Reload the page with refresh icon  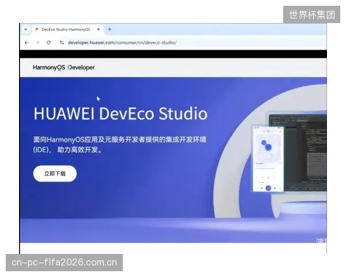[49, 42]
